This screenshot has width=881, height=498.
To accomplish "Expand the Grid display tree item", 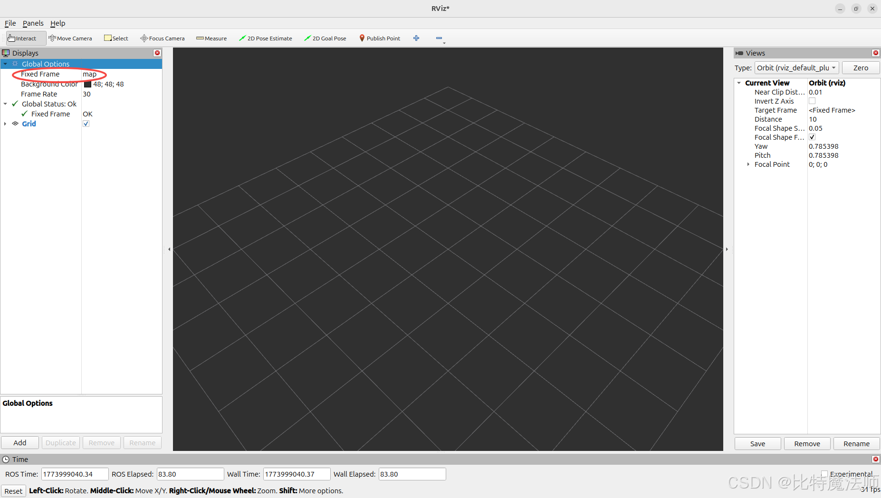I will [x=5, y=124].
